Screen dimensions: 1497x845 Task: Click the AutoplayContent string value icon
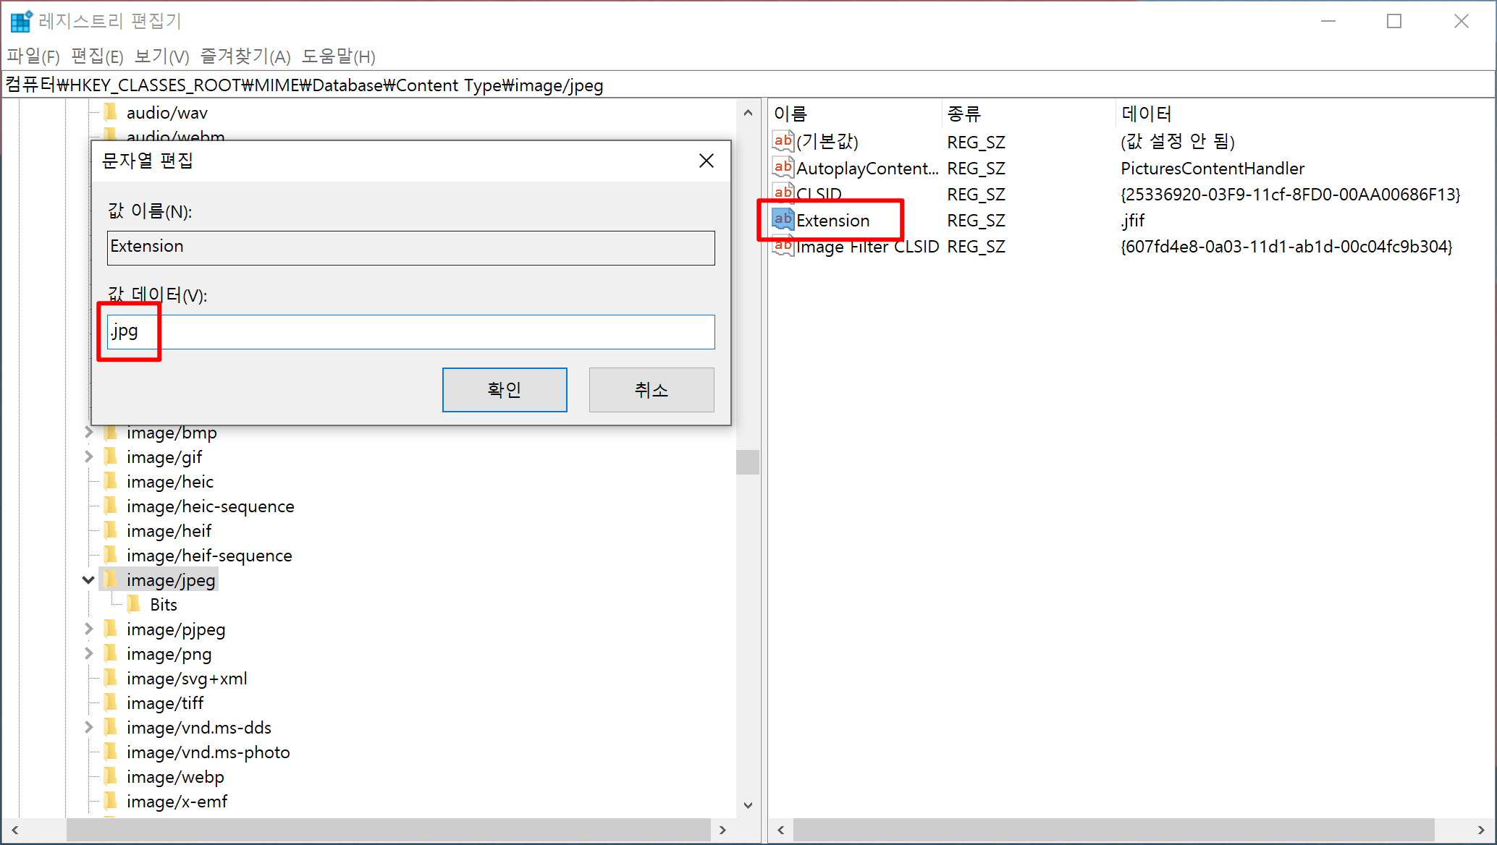(783, 168)
